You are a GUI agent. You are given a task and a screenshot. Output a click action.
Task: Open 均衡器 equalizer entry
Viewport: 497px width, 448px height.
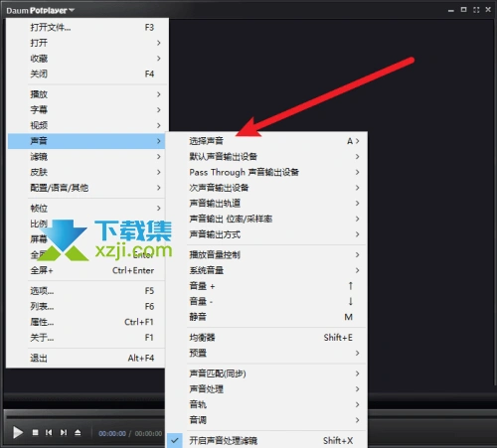266,338
